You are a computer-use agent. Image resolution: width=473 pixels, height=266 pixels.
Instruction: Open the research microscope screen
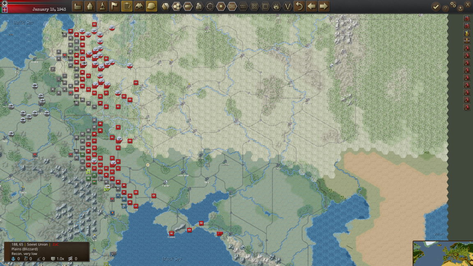click(102, 6)
